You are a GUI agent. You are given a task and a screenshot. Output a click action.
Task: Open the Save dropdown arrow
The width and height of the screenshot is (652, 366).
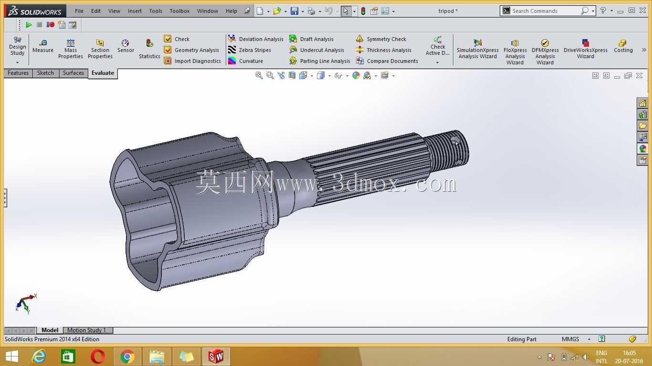coord(303,11)
